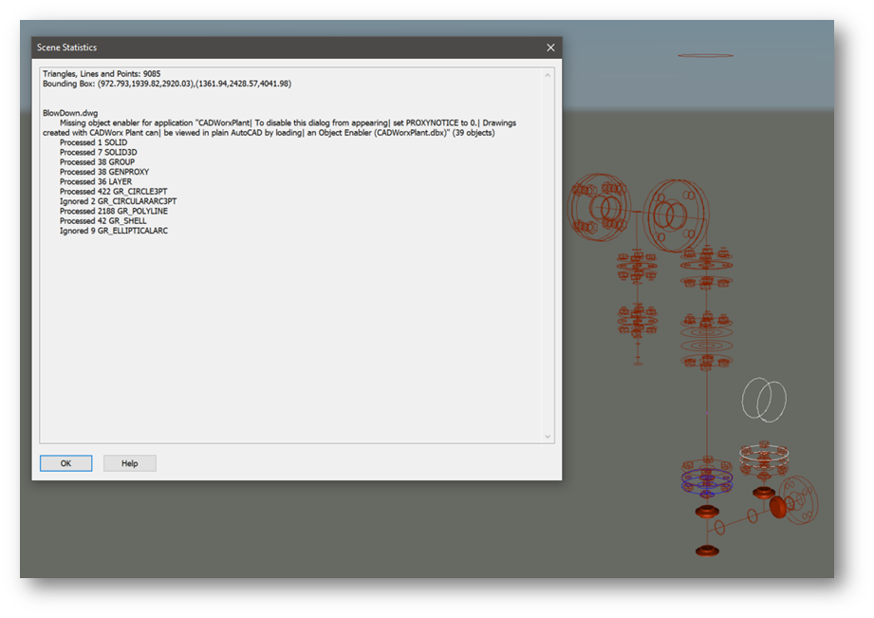874x618 pixels.
Task: Click the vertical pipe connecting the valve stack
Action: [x=707, y=408]
